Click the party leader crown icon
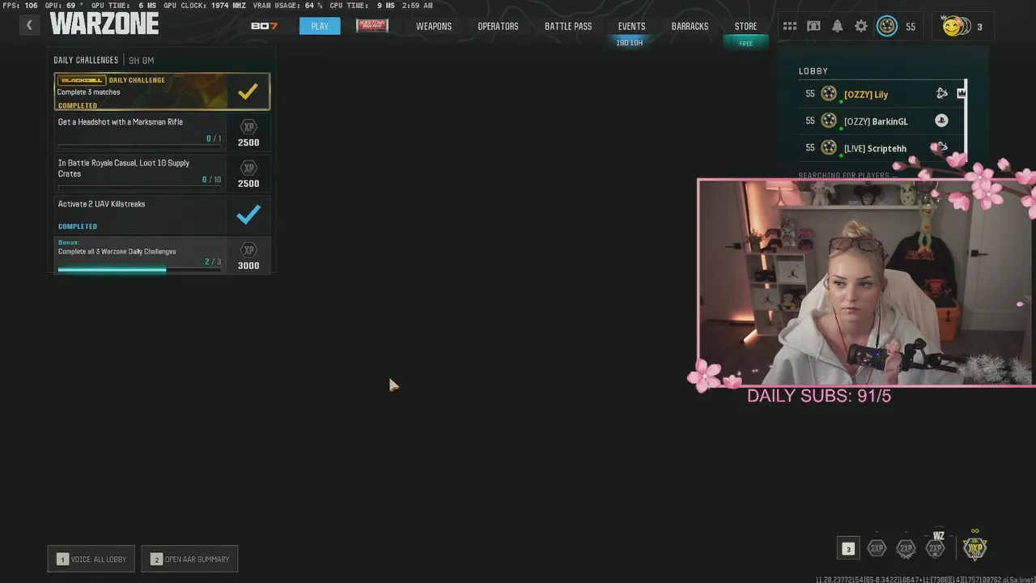The image size is (1036, 583). 961,93
